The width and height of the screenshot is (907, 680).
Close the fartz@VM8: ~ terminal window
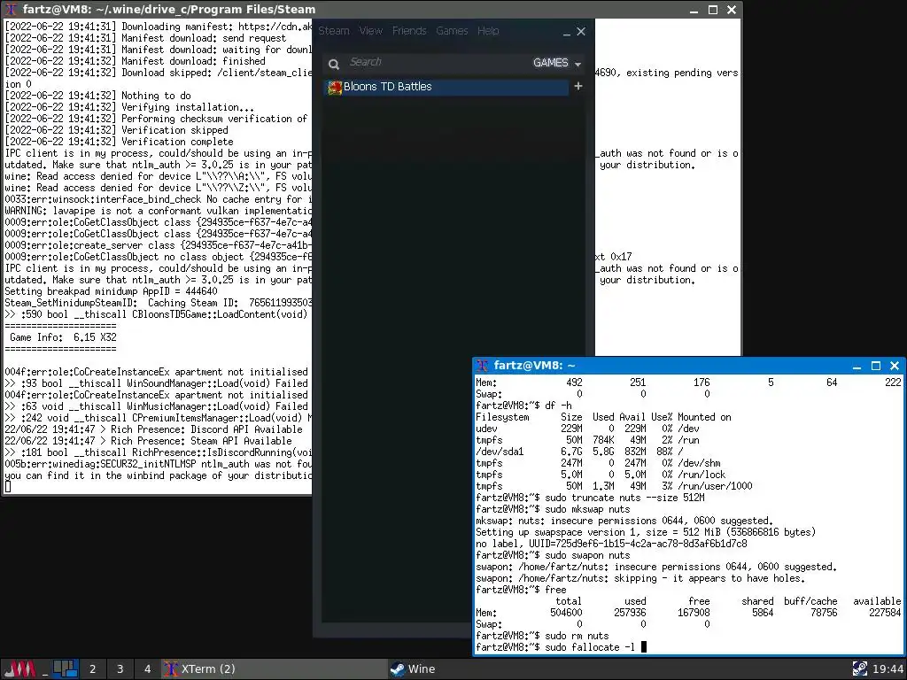pos(895,366)
